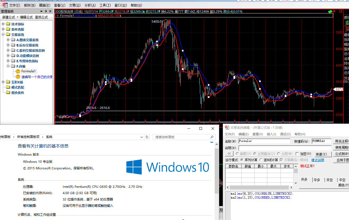Click the 快速(I).. button
Image resolution: width=349 pixels, height=220 pixels.
click(323, 154)
